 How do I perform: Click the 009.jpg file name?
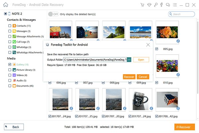click(x=141, y=83)
